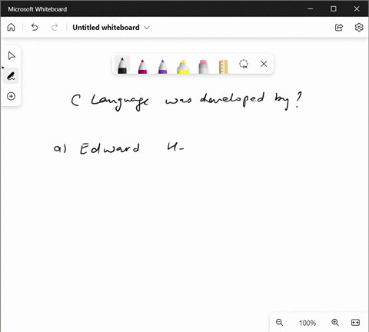The width and height of the screenshot is (369, 332).
Task: Click Fit to screen button
Action: (x=355, y=323)
